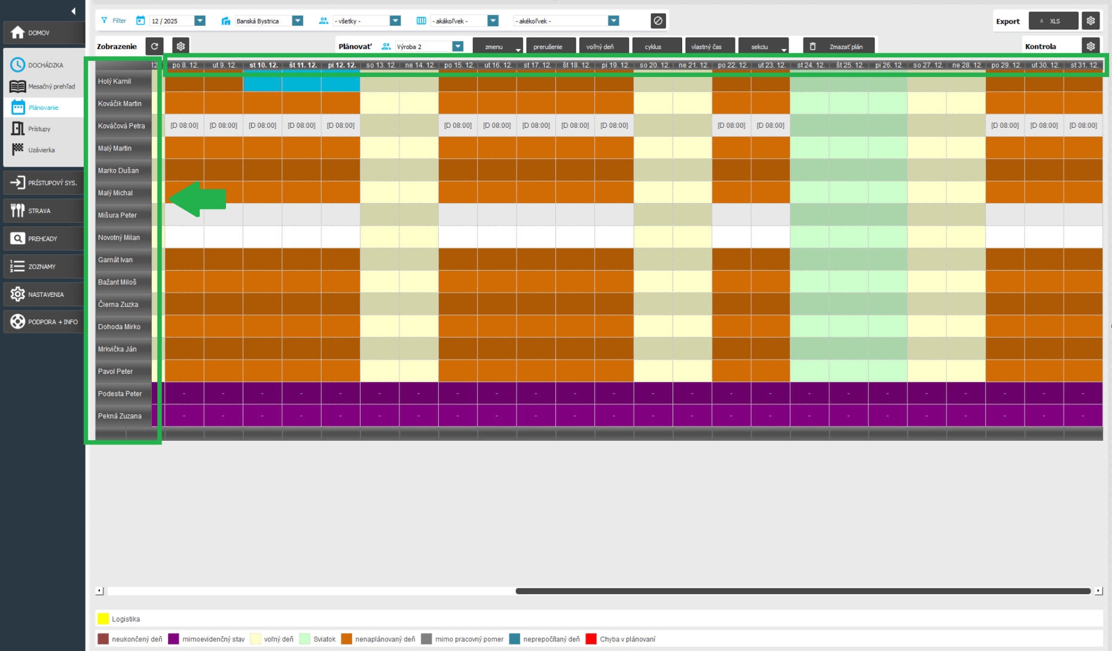1112x651 pixels.
Task: Click the Zmazať plán button
Action: pyautogui.click(x=838, y=47)
